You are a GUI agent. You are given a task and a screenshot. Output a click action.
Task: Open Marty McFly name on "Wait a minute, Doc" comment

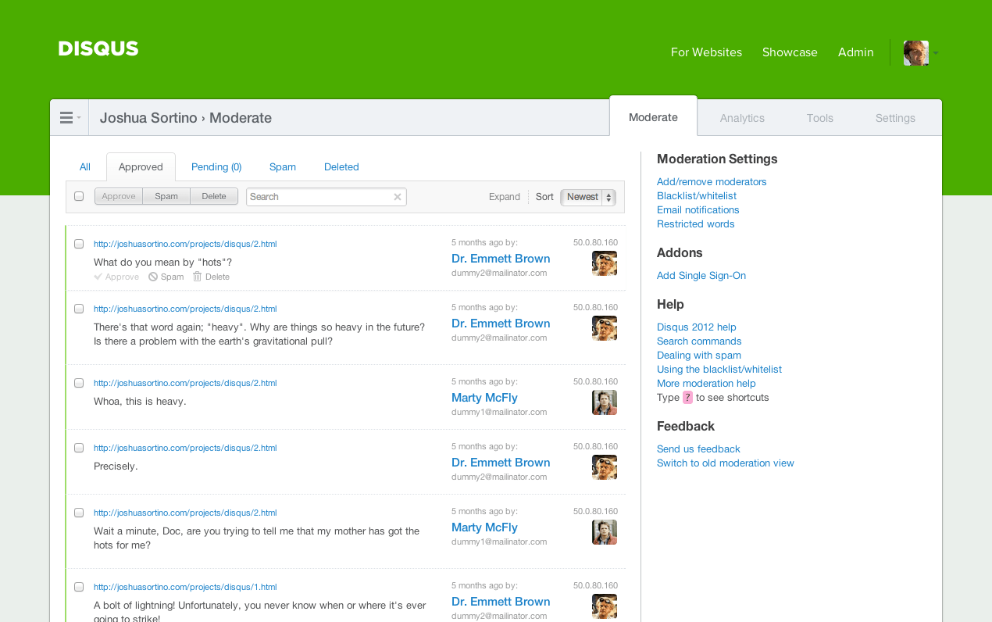coord(484,527)
